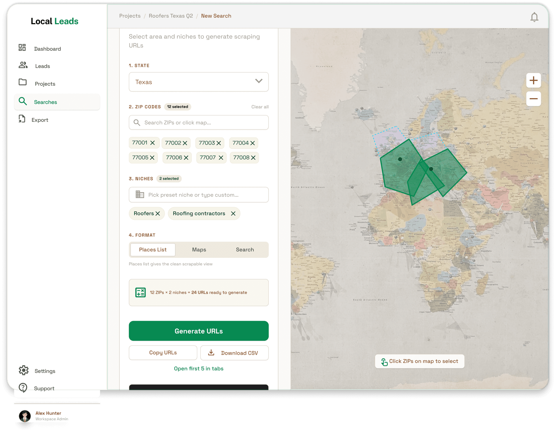This screenshot has width=556, height=433.
Task: Click the download icon on Download CSV
Action: pos(211,352)
